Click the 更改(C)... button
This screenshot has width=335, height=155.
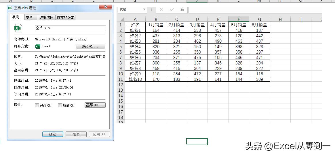click(x=90, y=46)
